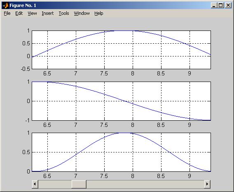This screenshot has height=192, width=234.
Task: Open the Window menu
Action: [82, 13]
